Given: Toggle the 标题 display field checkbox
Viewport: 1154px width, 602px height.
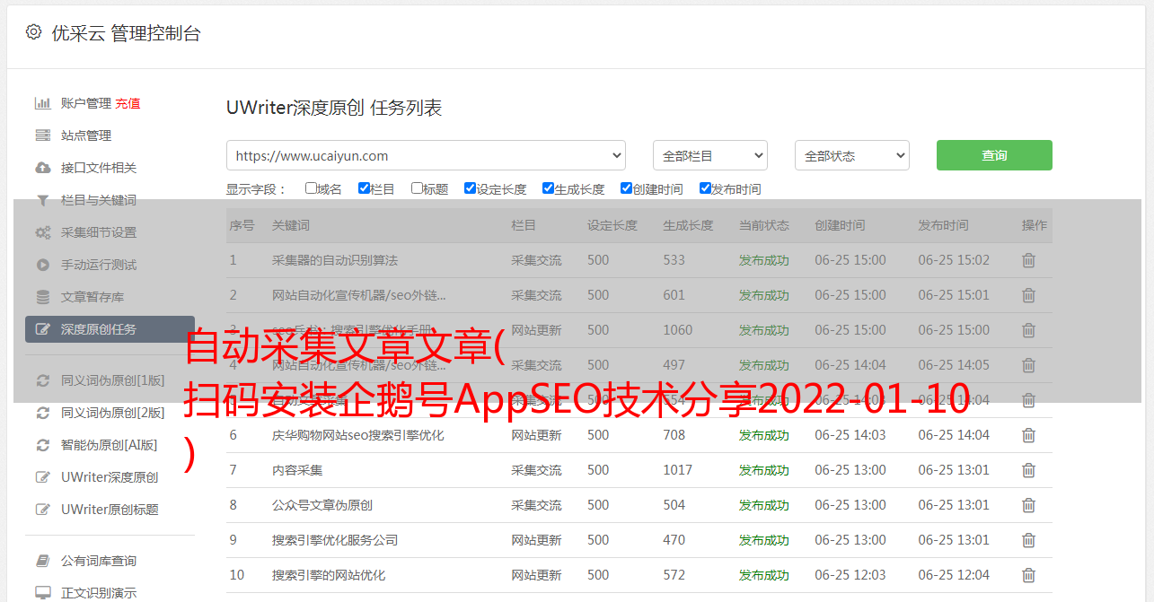Looking at the screenshot, I should [x=417, y=188].
